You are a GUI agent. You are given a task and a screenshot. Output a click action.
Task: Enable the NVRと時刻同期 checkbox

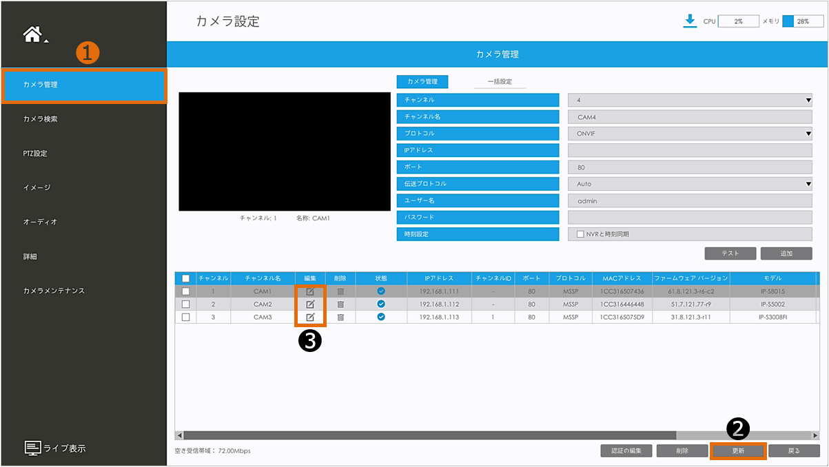(x=581, y=234)
